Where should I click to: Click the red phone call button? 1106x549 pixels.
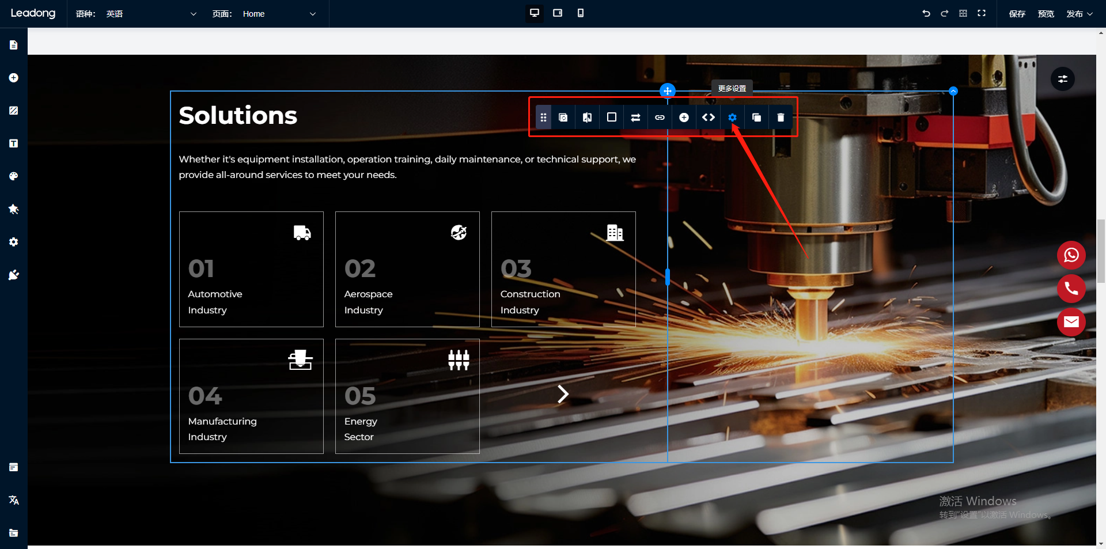coord(1071,289)
